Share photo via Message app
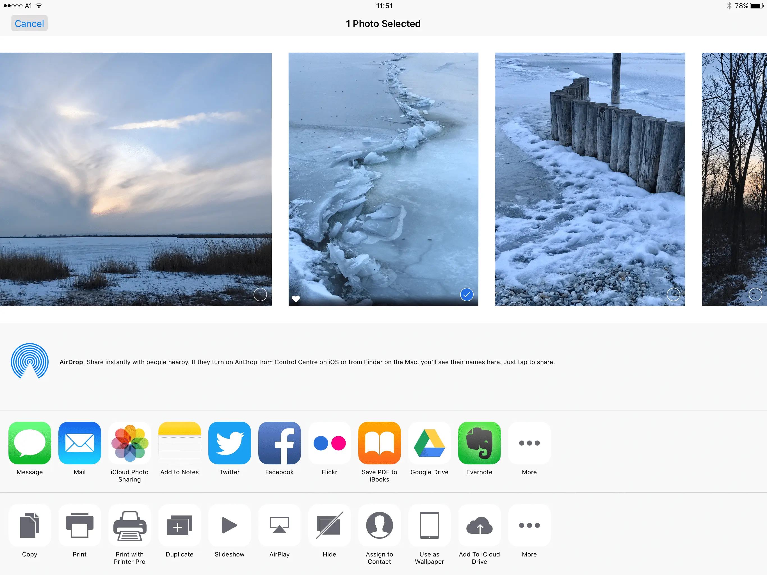This screenshot has width=767, height=575. tap(29, 443)
